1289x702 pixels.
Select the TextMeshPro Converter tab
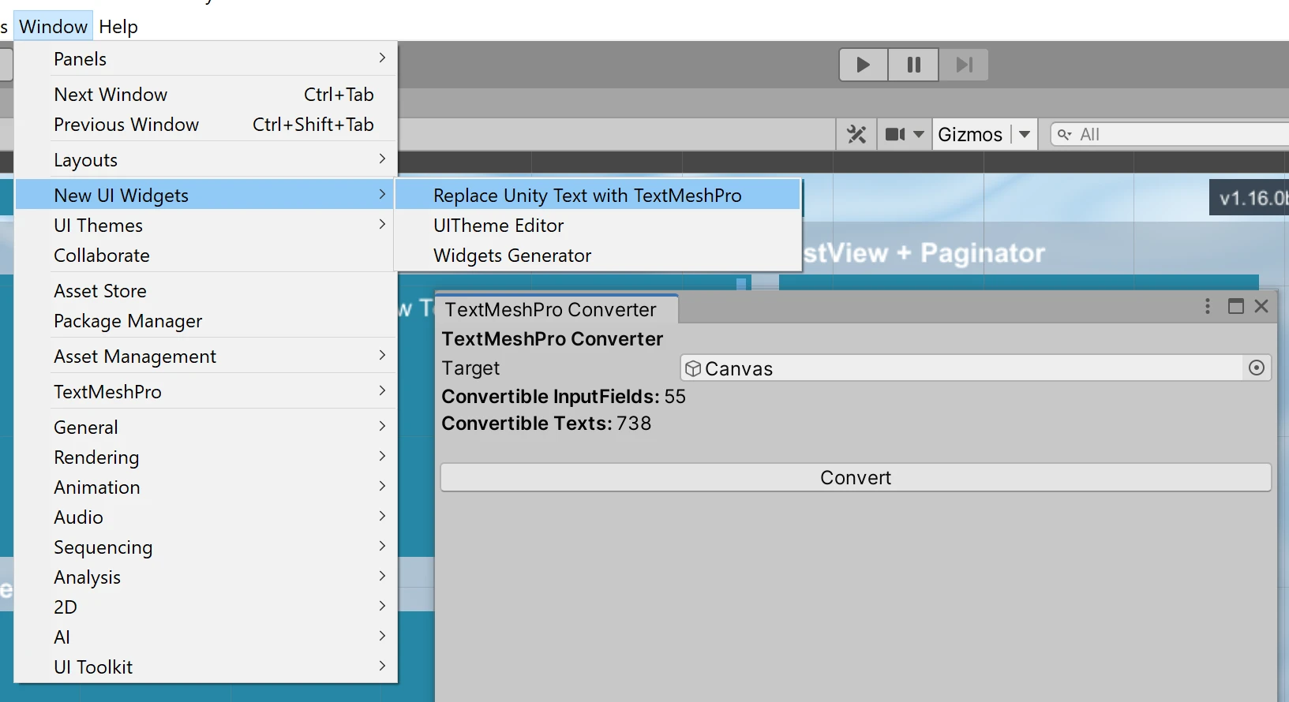pos(556,309)
